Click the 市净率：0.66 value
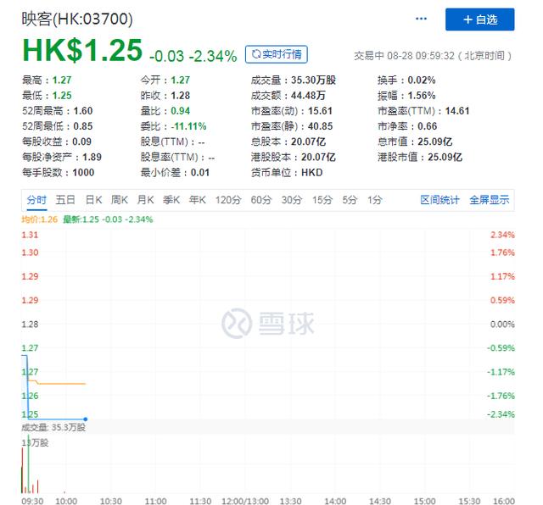This screenshot has height=505, width=543. click(x=407, y=126)
